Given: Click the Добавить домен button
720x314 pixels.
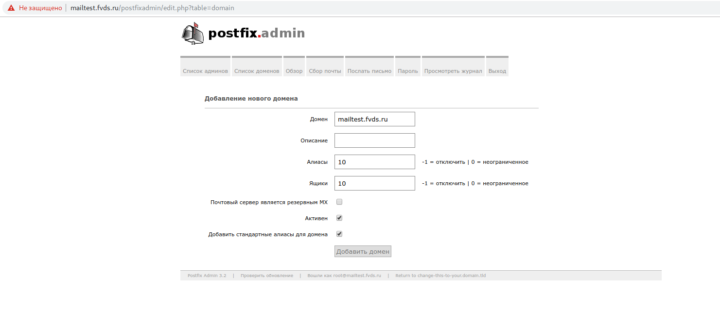Looking at the screenshot, I should pyautogui.click(x=363, y=251).
